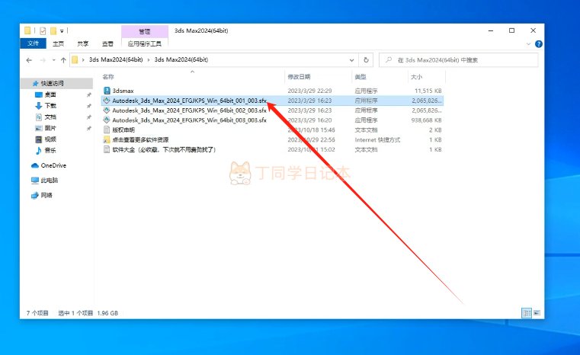The width and height of the screenshot is (580, 355).
Task: Go forward with the forward arrow
Action: [43, 60]
